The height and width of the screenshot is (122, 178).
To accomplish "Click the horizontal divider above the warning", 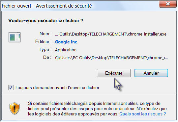I will (x=89, y=94).
